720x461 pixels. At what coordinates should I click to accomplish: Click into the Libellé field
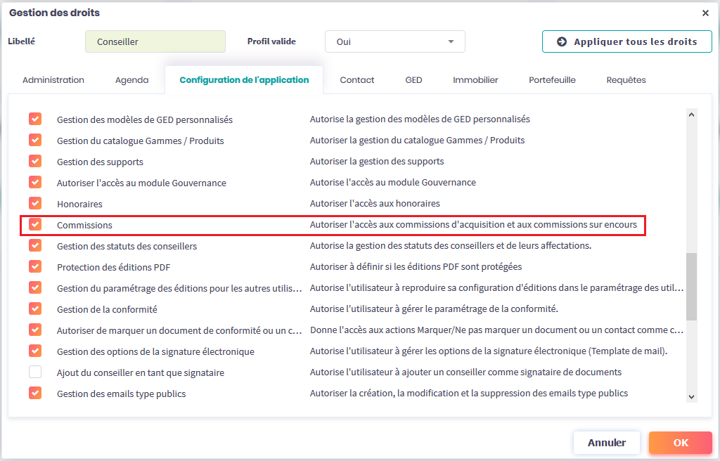[155, 41]
